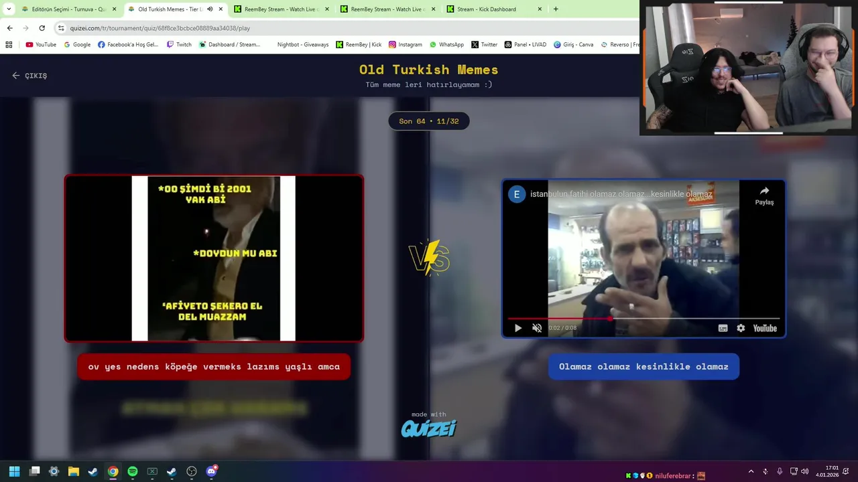Screen dimensions: 858x482
Task: Open the Panel • LIVAD bookmark
Action: pyautogui.click(x=526, y=45)
